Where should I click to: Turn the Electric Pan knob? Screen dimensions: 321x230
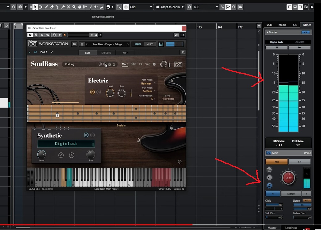[x=122, y=93]
